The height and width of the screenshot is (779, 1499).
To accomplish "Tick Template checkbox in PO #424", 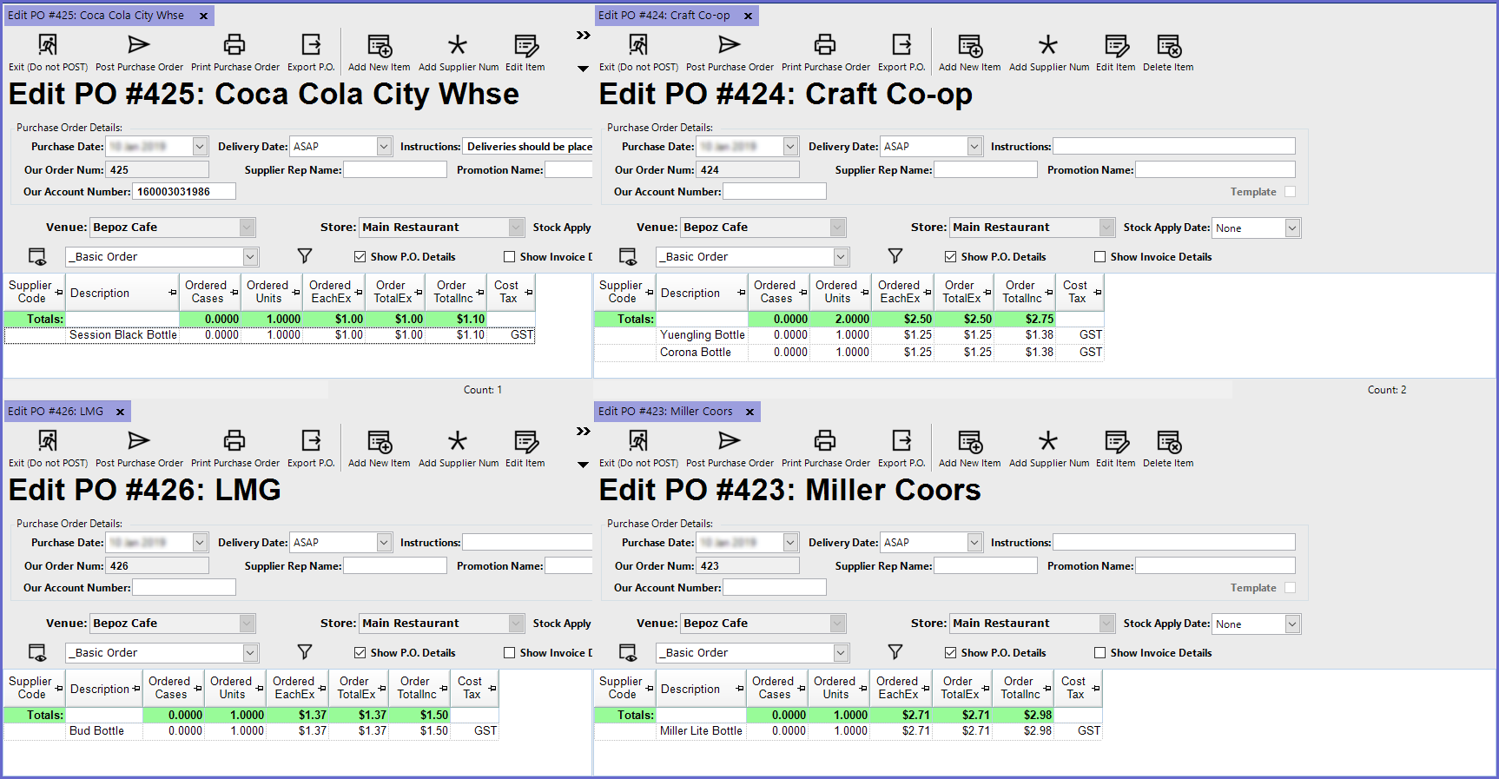I will pos(1290,192).
